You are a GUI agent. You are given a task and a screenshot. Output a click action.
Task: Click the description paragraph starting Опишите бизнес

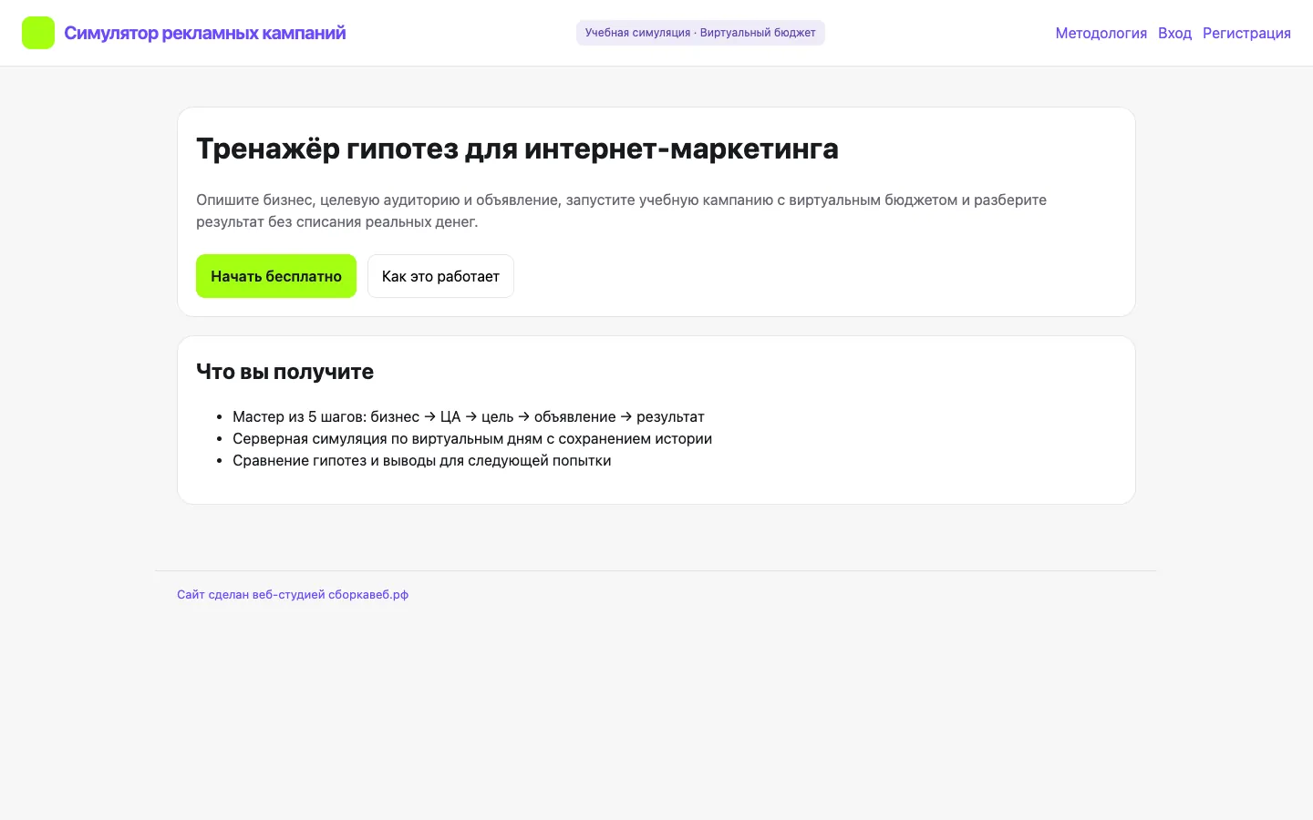point(621,210)
